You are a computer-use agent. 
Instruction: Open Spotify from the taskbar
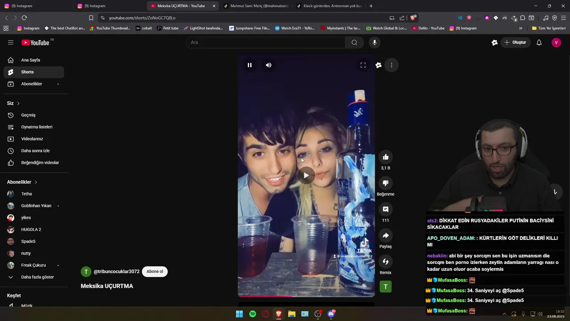point(252,314)
